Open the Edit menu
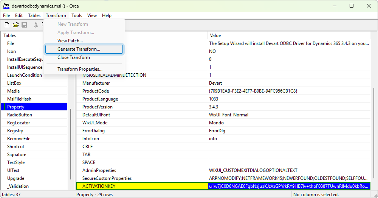The height and width of the screenshot is (198, 378). point(19,15)
